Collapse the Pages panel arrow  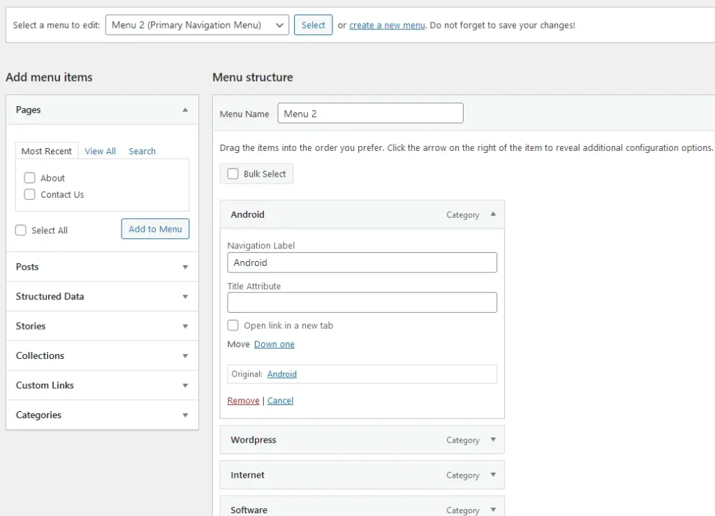[185, 110]
